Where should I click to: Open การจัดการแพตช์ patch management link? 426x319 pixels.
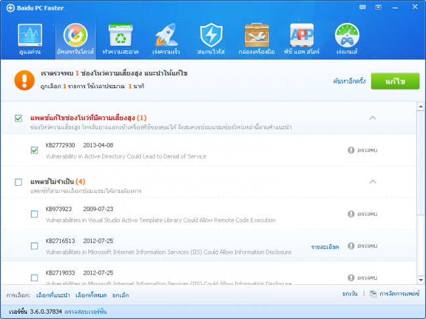tap(399, 294)
